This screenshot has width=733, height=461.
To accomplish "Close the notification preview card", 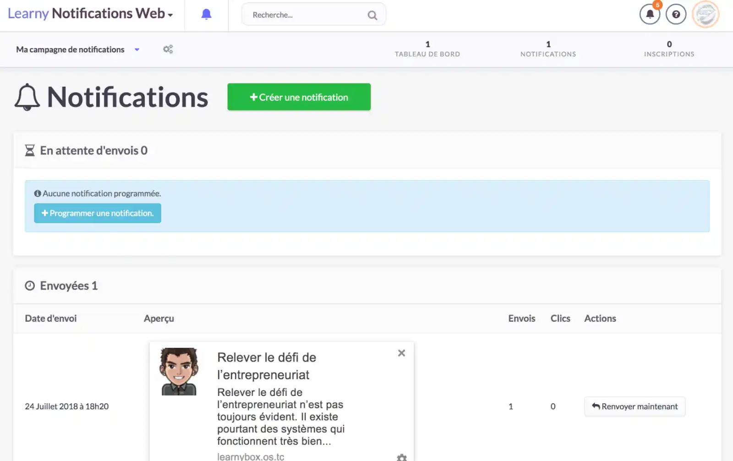I will [401, 353].
